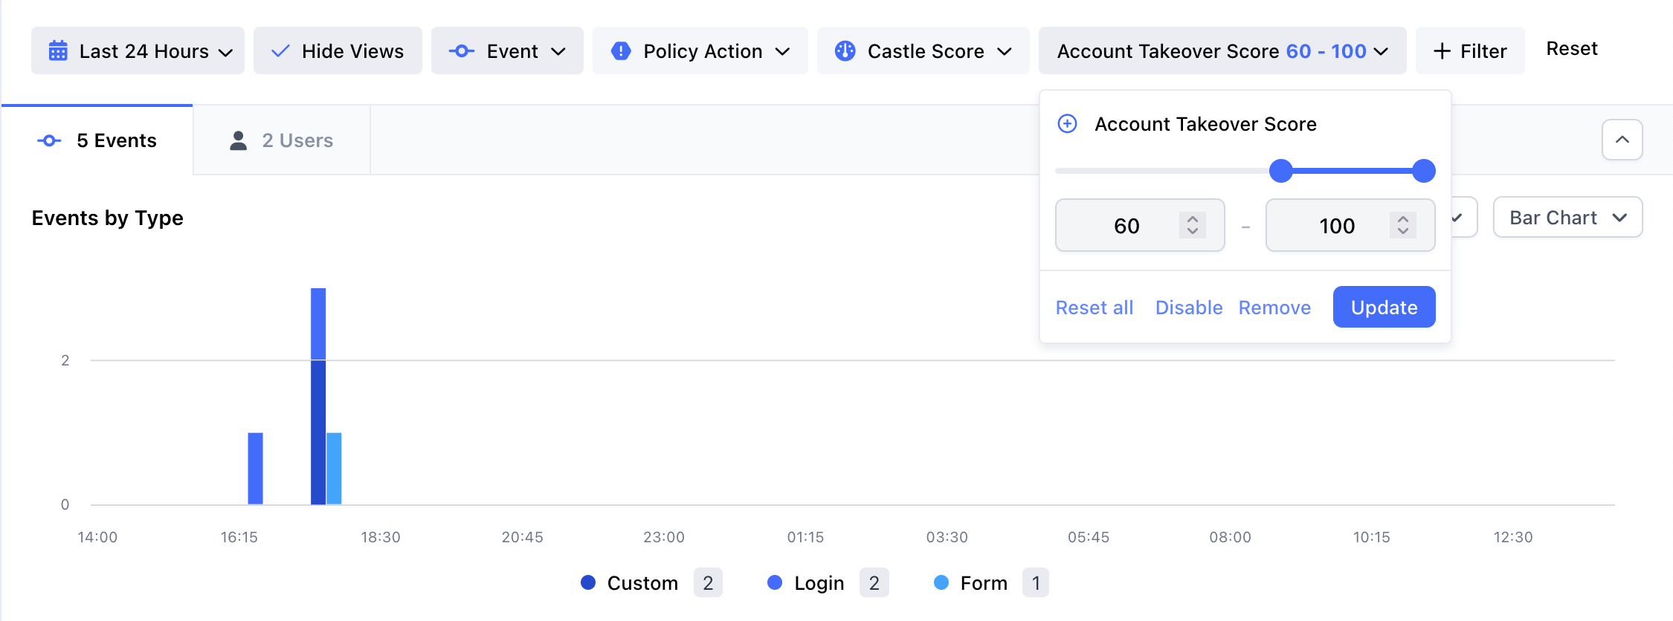
Task: Toggle the Hide Views checkmark
Action: [x=280, y=51]
